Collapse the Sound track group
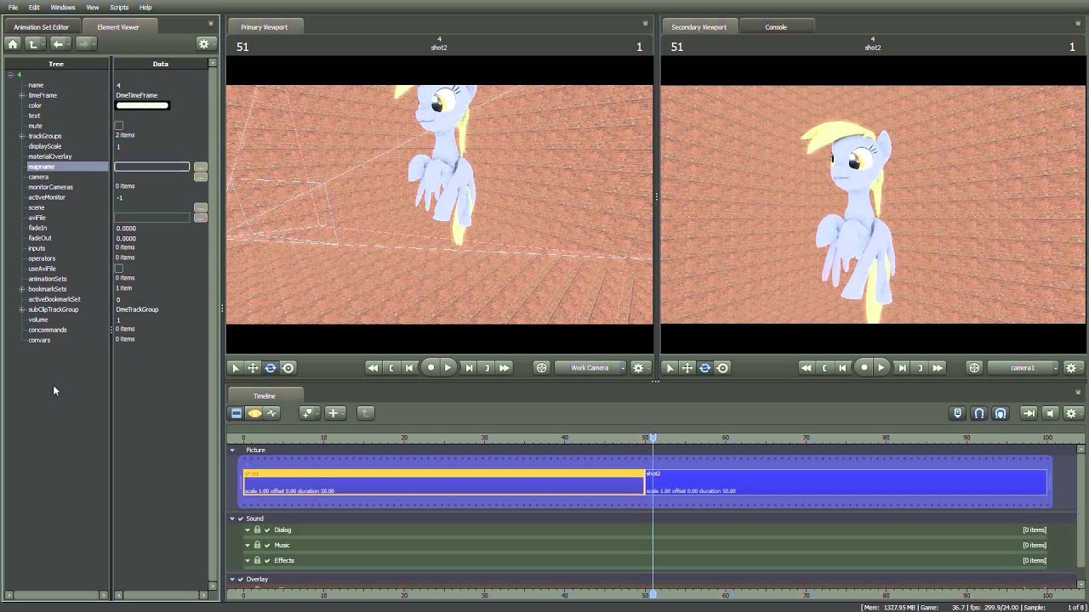This screenshot has height=612, width=1089. 232,518
